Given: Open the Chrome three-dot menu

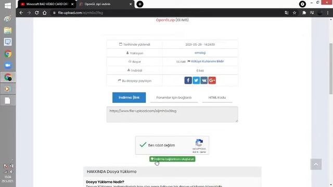Looking at the screenshot, I should [x=328, y=12].
